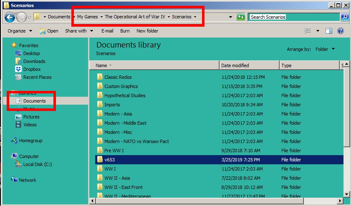Expand the Organize dropdown menu

tap(20, 31)
